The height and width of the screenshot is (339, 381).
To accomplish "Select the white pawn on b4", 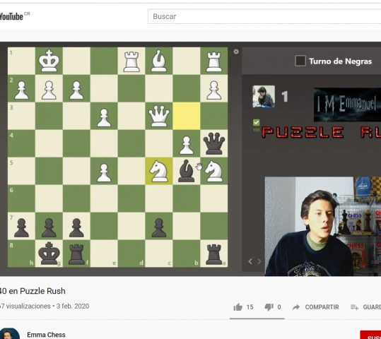I will point(187,145).
